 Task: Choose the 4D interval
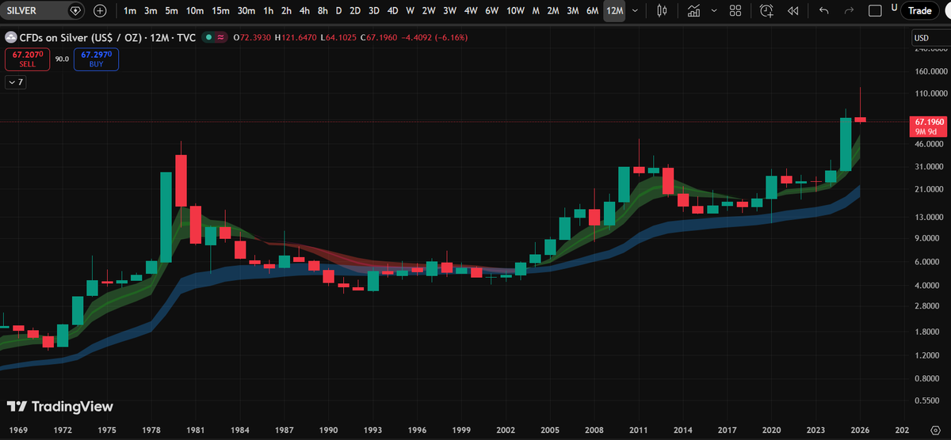point(392,11)
